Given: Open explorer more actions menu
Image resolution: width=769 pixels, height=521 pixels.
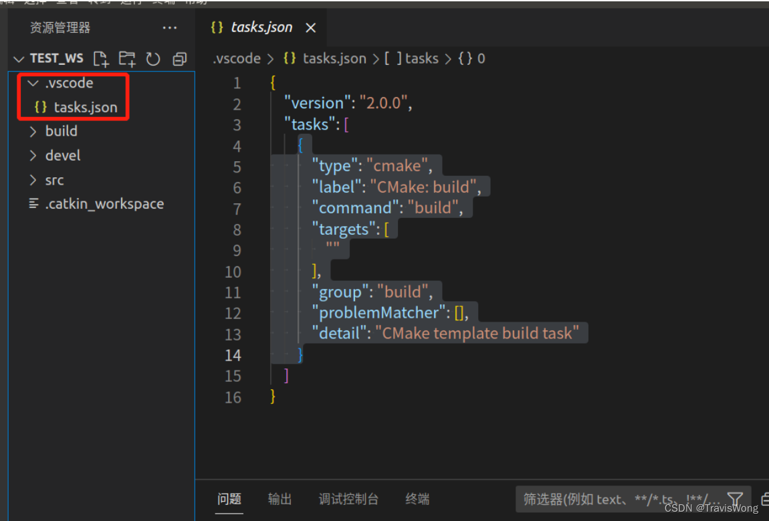Looking at the screenshot, I should [x=169, y=27].
